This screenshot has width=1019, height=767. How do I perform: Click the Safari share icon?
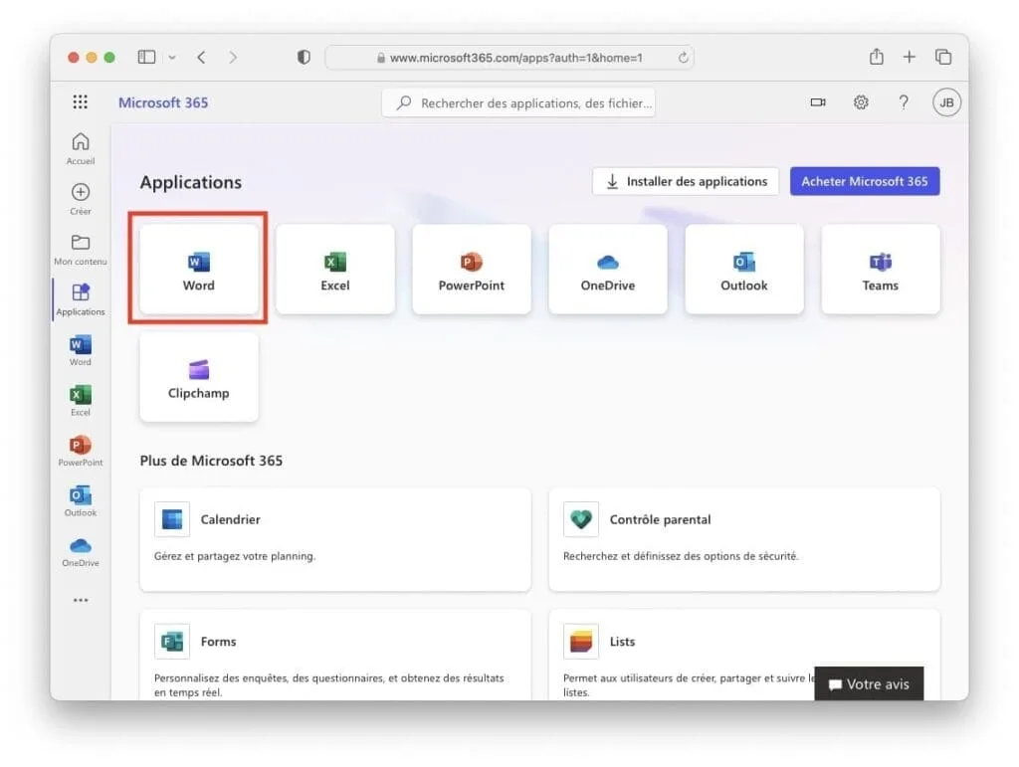[x=877, y=57]
